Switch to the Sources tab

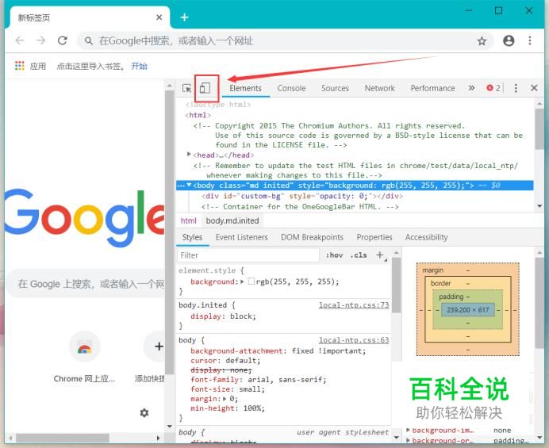pyautogui.click(x=335, y=88)
